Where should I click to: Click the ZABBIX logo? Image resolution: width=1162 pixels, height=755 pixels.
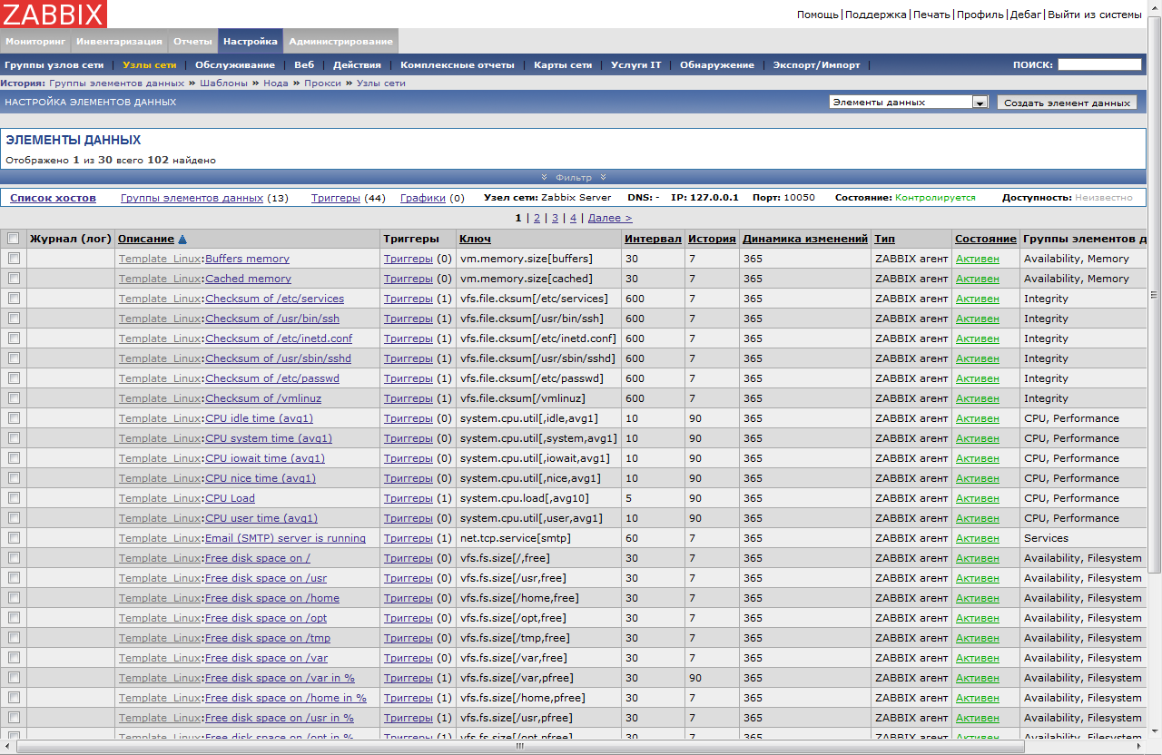point(54,14)
